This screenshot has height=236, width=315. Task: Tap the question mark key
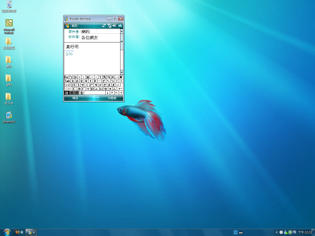(x=121, y=81)
